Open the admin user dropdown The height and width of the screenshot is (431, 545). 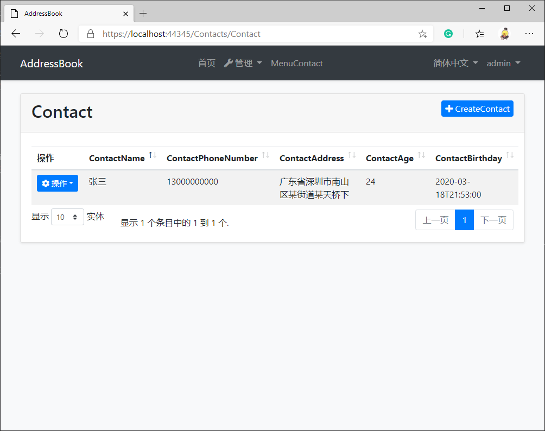click(503, 64)
